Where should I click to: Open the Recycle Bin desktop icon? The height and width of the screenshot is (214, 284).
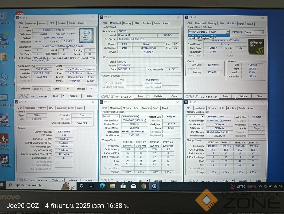coord(4,18)
